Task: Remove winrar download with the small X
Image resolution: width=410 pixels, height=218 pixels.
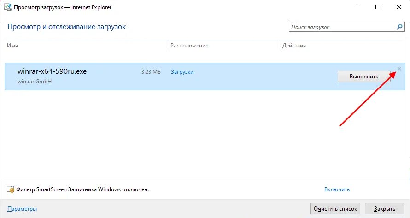Action: [x=399, y=69]
